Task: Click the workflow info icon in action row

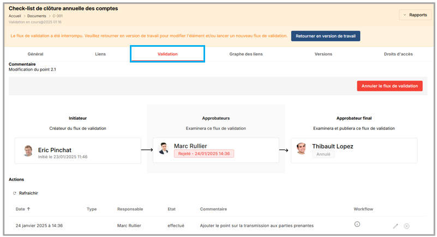Action: [357, 224]
